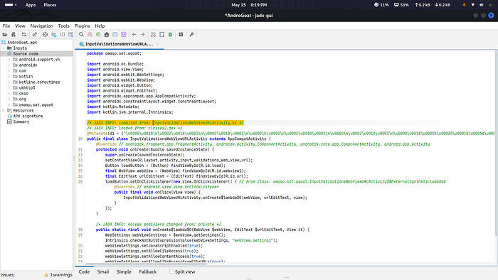Click the highlighted InputValidationsWebViewURLActivity.kt comment

click(165, 123)
